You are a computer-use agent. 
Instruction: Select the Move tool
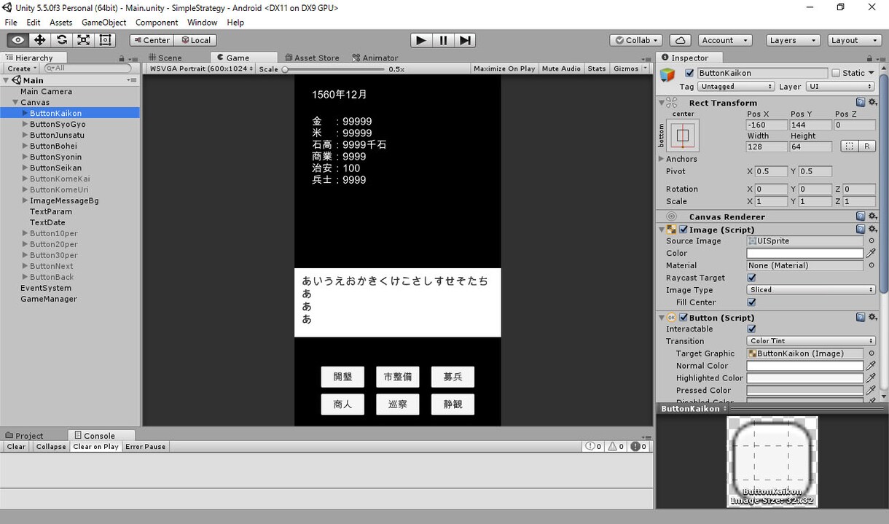coord(40,40)
